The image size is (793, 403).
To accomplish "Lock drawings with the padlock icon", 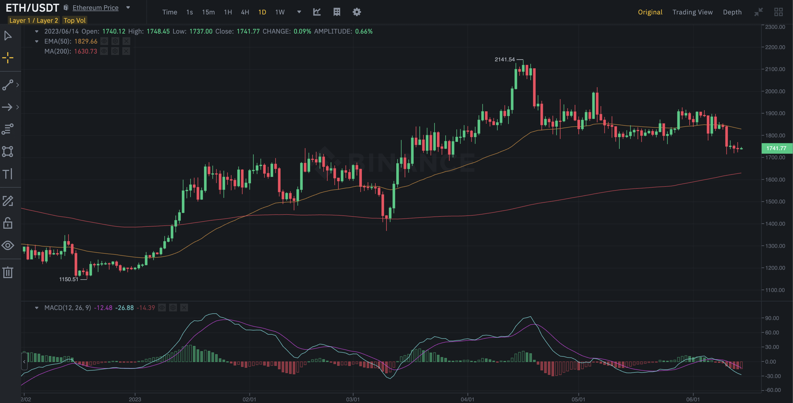I will [x=8, y=223].
